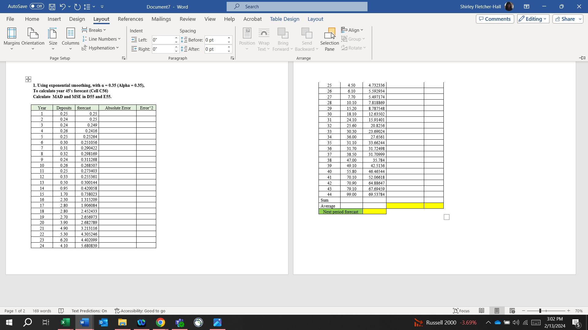Click the Comments button
The image size is (588, 330).
495,19
